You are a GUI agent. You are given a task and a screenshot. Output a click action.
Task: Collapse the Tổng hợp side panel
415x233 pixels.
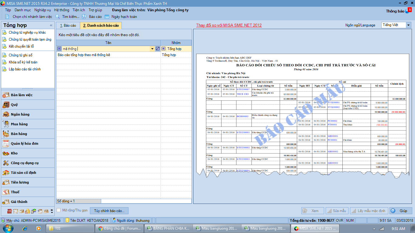point(51,25)
